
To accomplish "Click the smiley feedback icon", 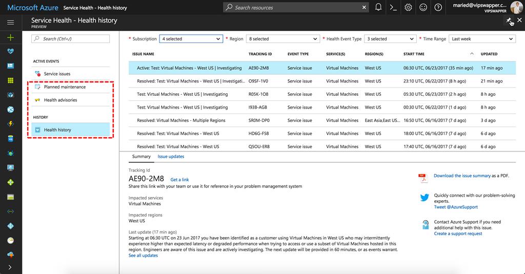I will (423, 7).
